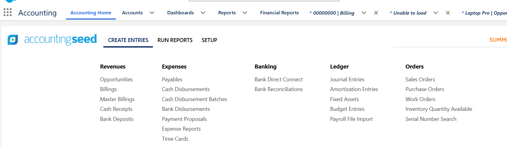Open the Payables link under Expenses
Image resolution: width=507 pixels, height=148 pixels.
coord(172,79)
